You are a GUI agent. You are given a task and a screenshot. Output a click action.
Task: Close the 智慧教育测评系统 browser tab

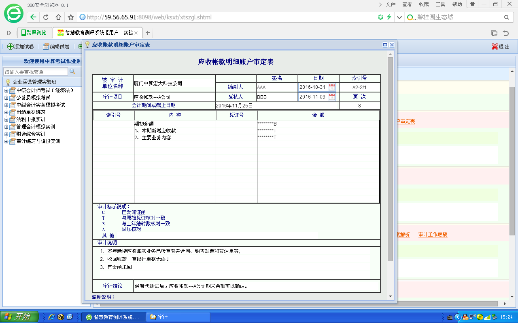(x=136, y=33)
